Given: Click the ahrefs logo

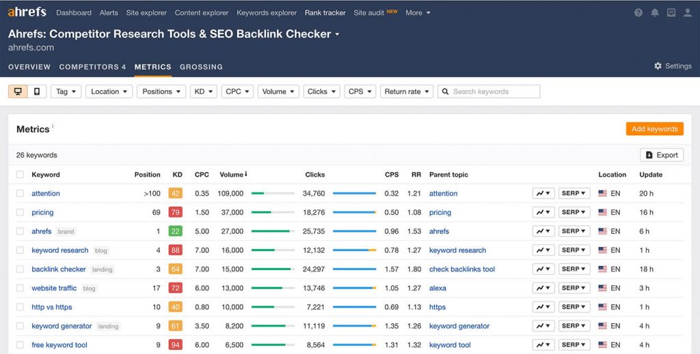Looking at the screenshot, I should coord(27,12).
